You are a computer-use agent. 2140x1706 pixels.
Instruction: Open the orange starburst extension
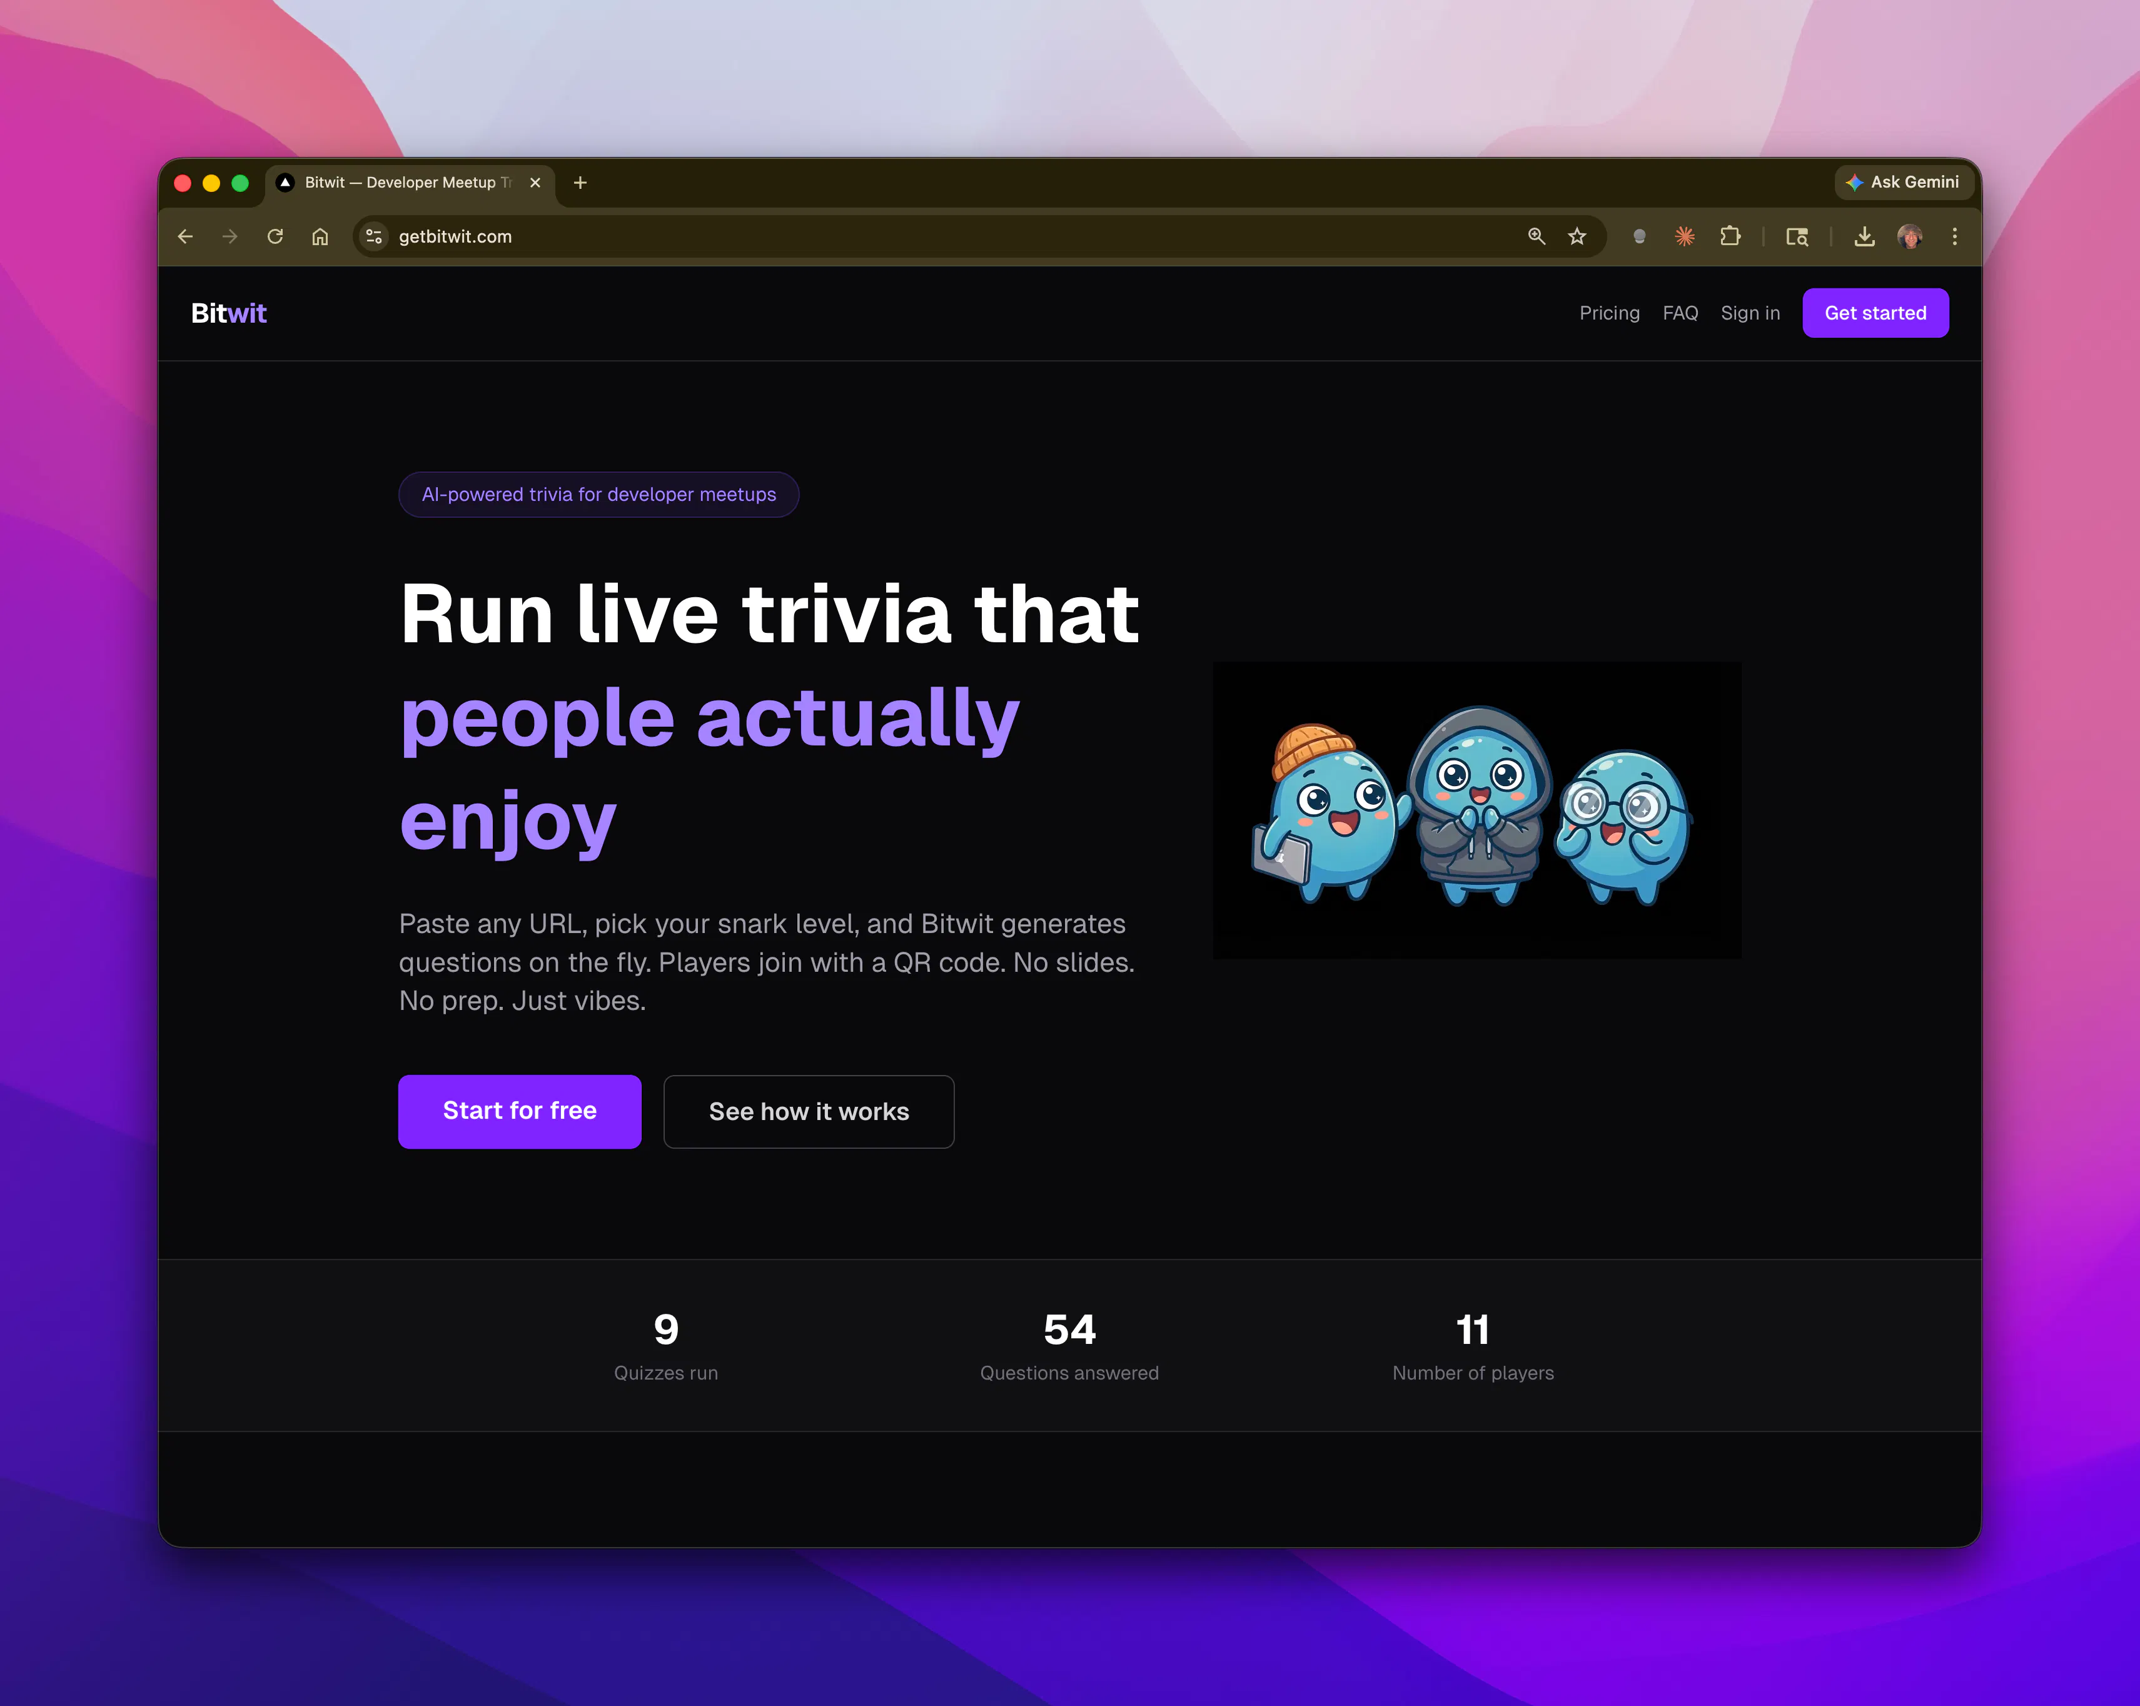1684,236
